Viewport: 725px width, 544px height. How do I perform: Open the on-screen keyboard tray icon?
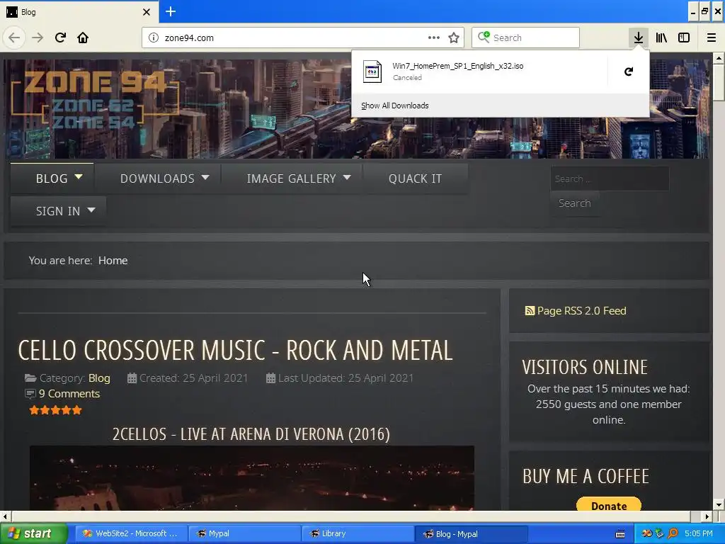620,534
